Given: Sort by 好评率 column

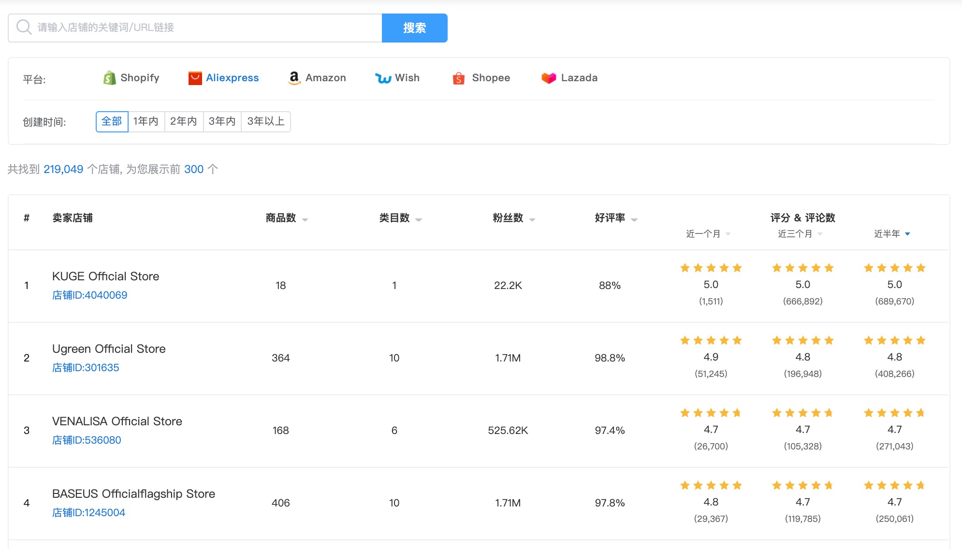Looking at the screenshot, I should 616,218.
